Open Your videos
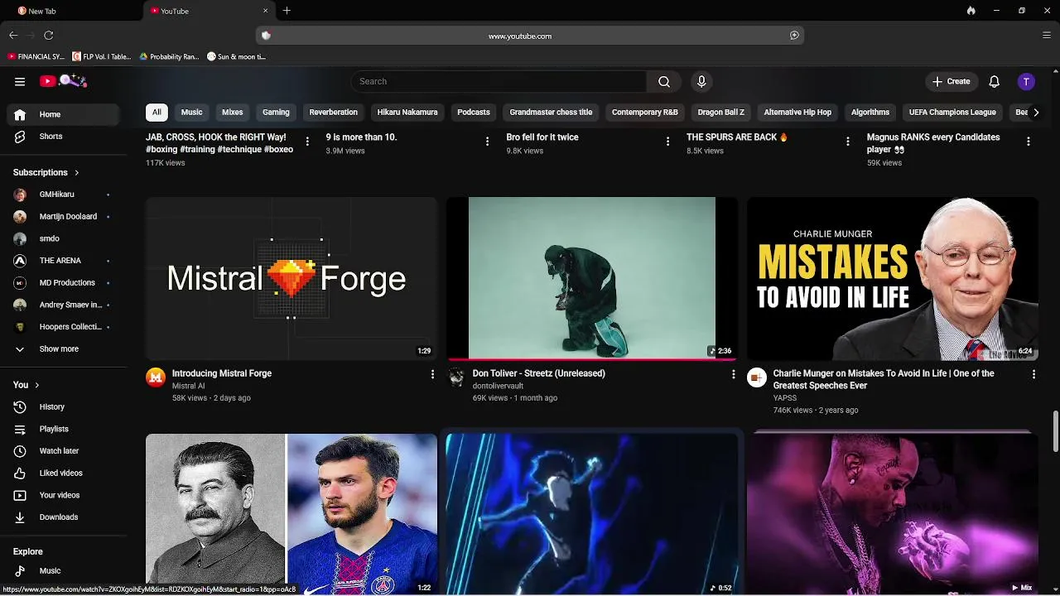1060x596 pixels. click(x=63, y=495)
